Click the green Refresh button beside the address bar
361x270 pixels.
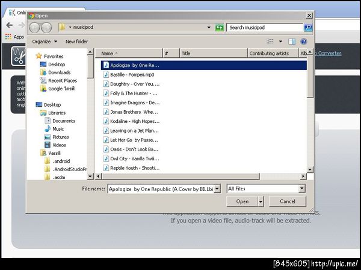click(x=219, y=28)
